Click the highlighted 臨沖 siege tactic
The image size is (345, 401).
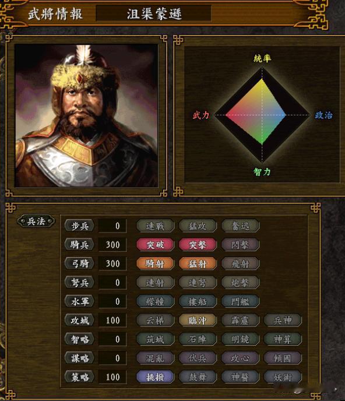coord(198,320)
